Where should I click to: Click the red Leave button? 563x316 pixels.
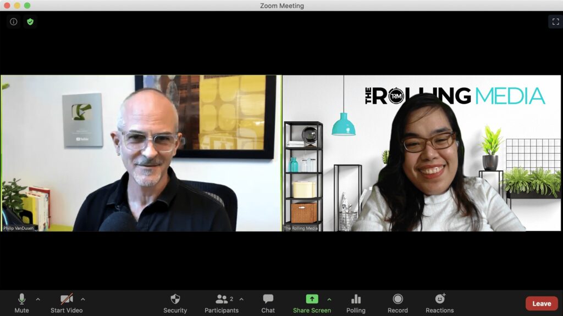click(x=541, y=303)
